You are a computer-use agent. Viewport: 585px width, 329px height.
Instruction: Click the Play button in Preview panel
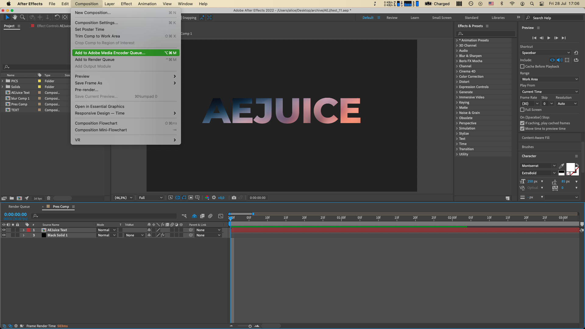[549, 38]
